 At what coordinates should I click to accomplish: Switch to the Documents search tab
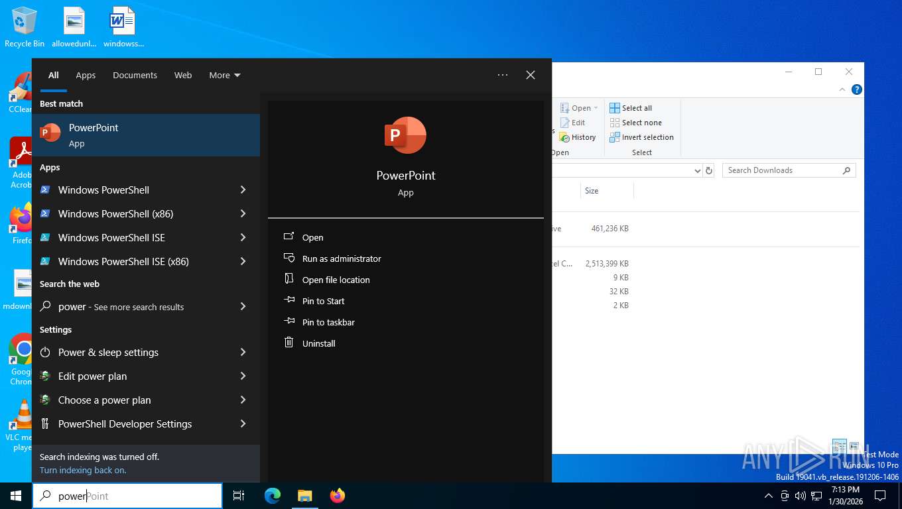pos(135,75)
